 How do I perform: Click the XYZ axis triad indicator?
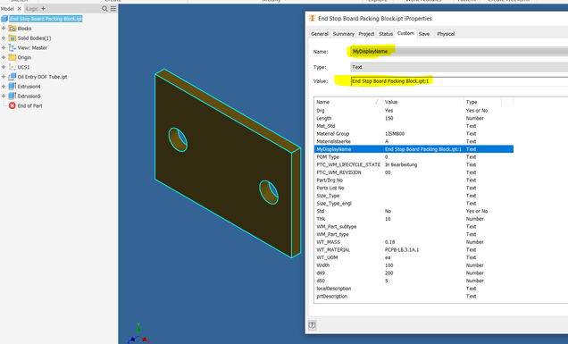(138, 334)
